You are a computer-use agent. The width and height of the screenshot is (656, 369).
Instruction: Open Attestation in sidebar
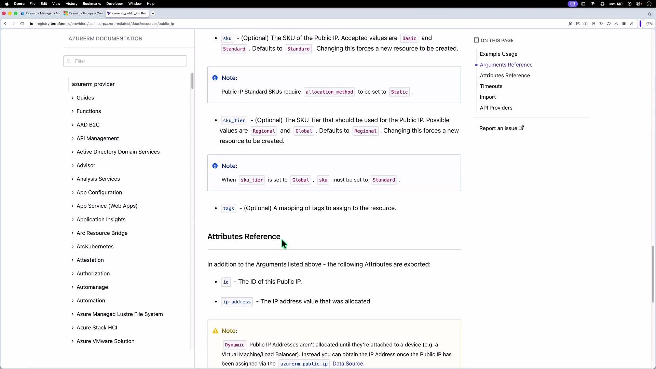pos(90,260)
